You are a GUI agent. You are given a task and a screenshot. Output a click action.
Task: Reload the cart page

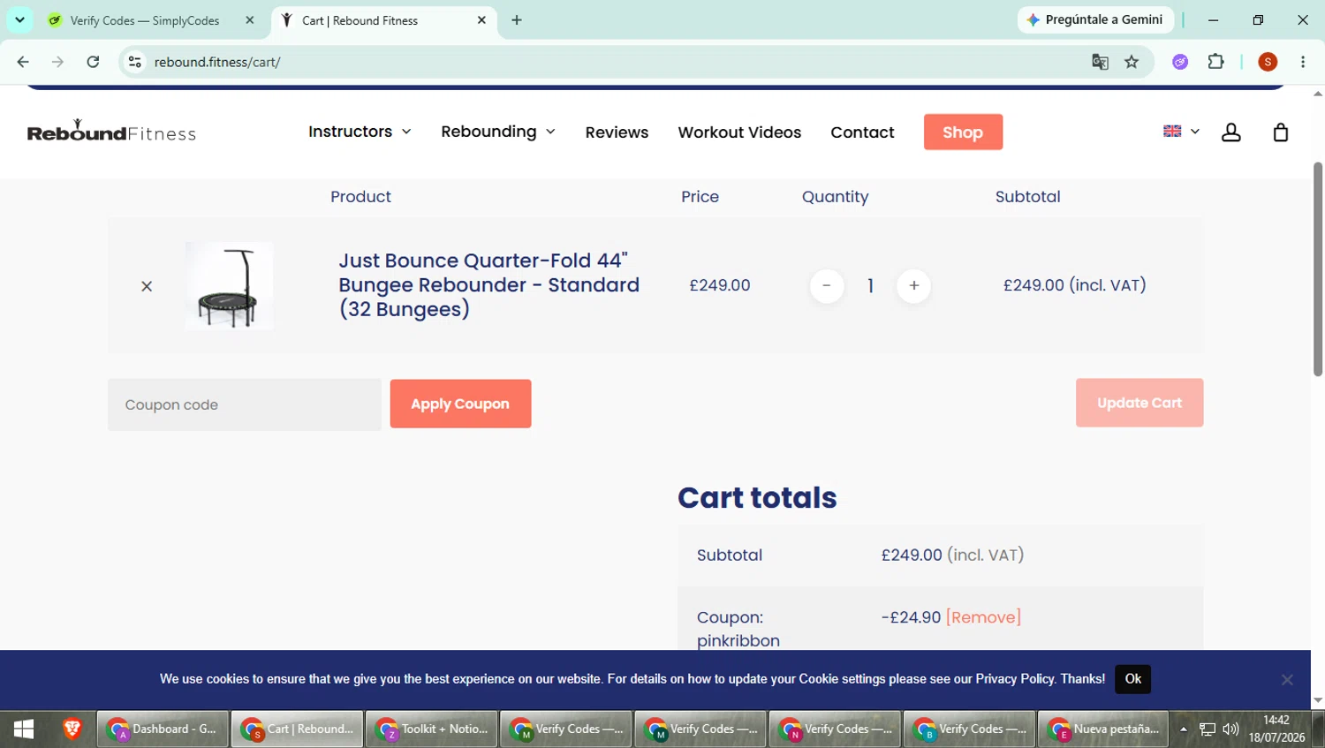93,62
